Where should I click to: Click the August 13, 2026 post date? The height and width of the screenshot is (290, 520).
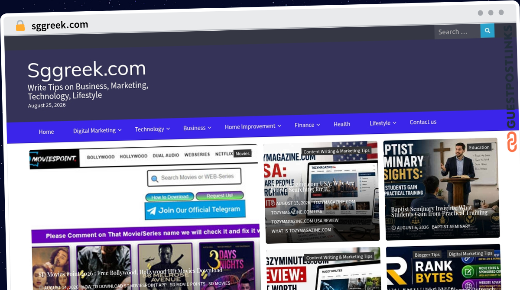click(293, 203)
